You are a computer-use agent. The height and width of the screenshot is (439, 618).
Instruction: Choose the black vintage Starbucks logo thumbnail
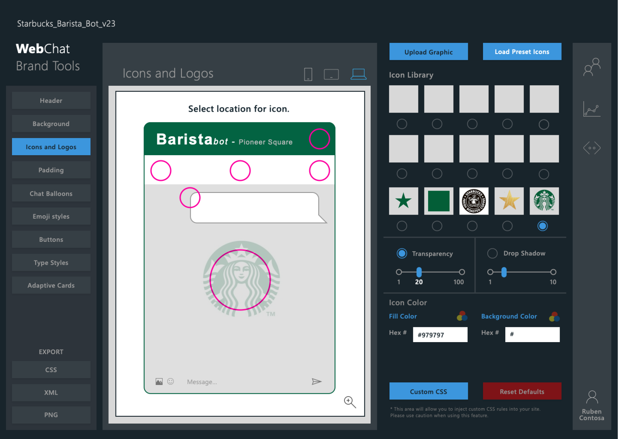(x=474, y=201)
